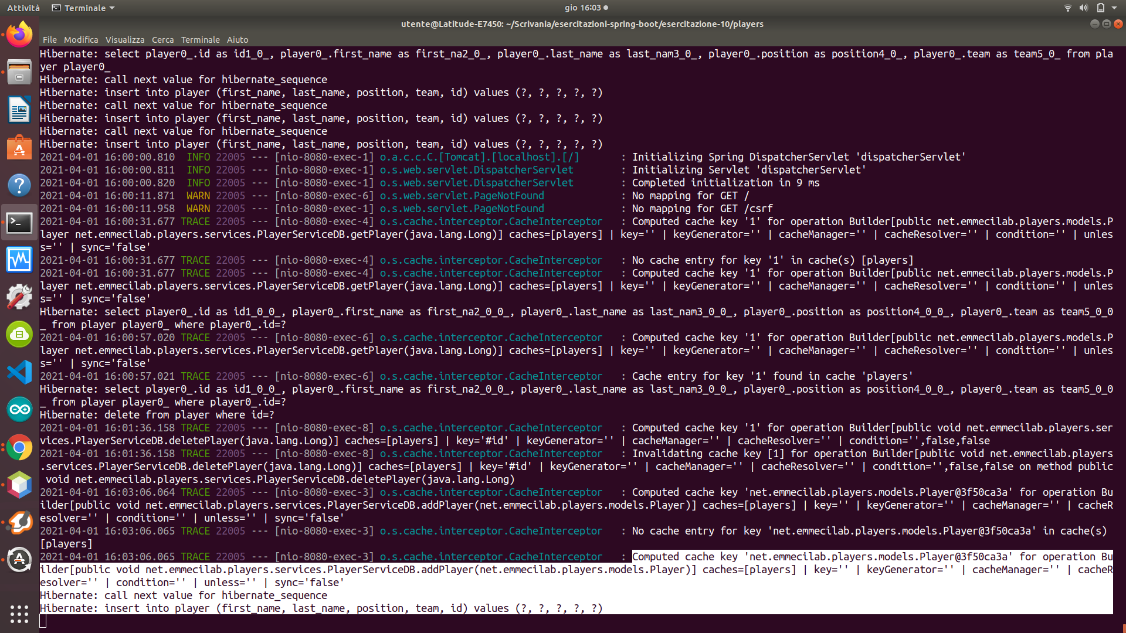Image resolution: width=1126 pixels, height=633 pixels.
Task: Maximize the terminal window
Action: [x=1107, y=24]
